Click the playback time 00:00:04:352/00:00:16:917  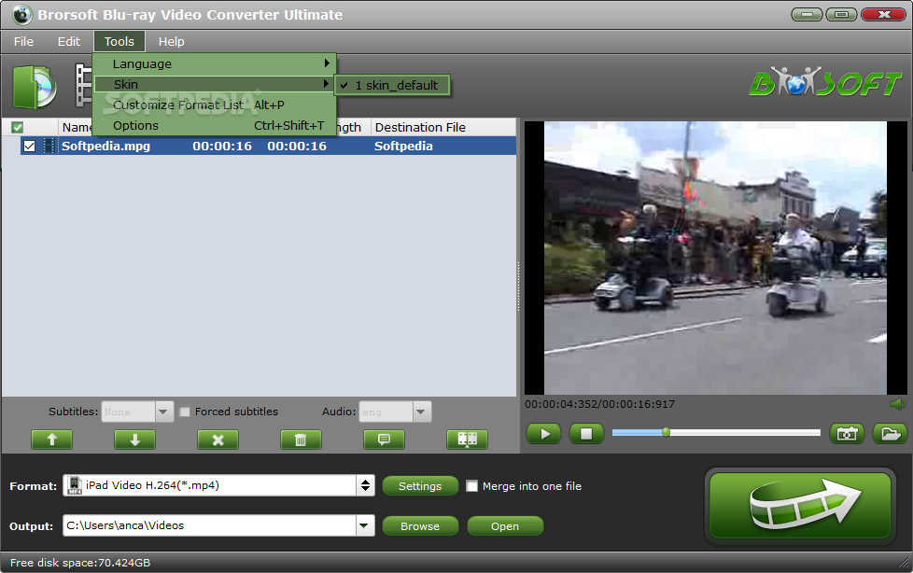click(x=599, y=404)
